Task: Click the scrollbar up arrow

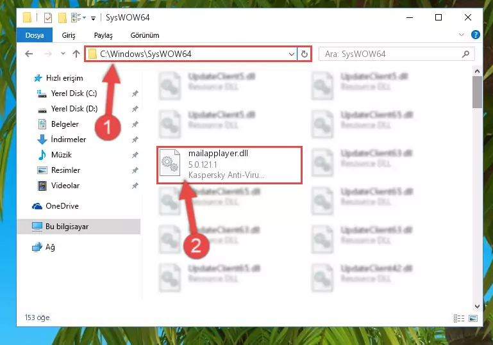Action: point(477,71)
